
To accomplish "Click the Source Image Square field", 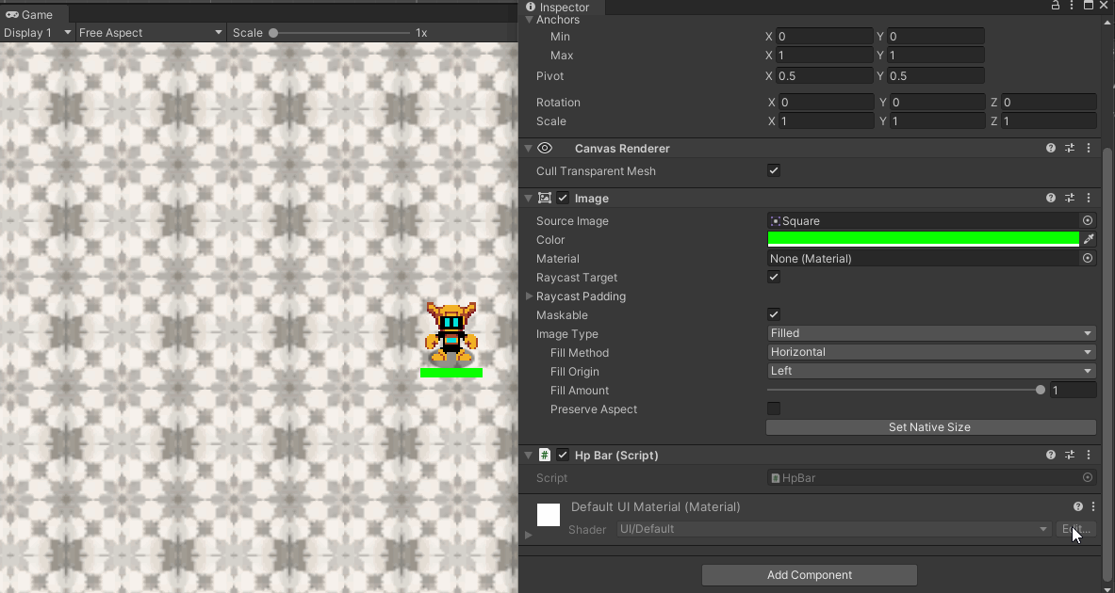I will [x=924, y=221].
